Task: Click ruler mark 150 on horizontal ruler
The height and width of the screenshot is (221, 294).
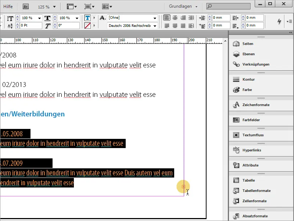Action: click(x=105, y=40)
